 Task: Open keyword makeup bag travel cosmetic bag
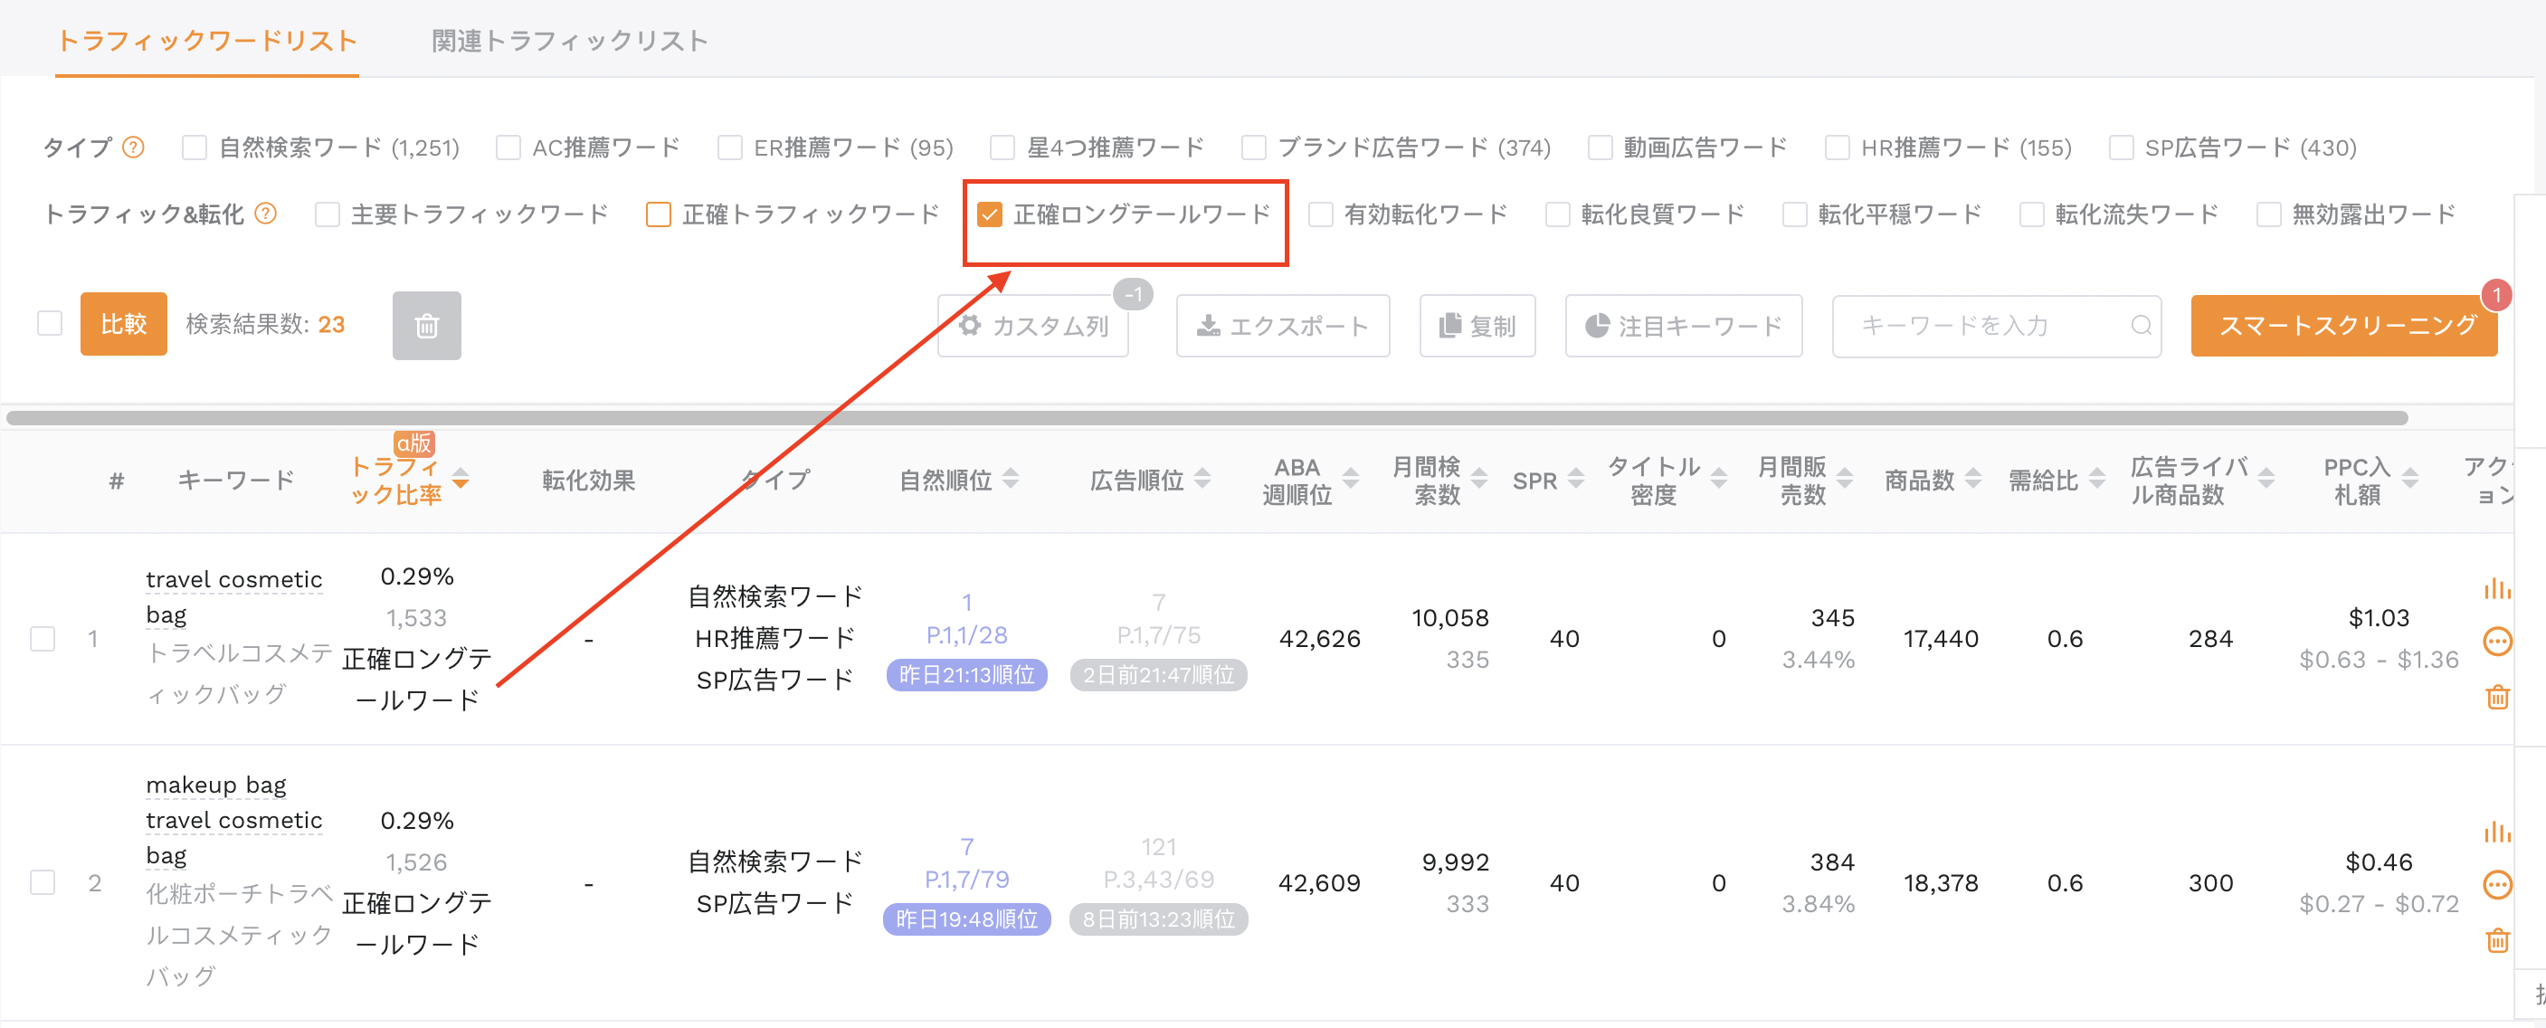point(234,820)
